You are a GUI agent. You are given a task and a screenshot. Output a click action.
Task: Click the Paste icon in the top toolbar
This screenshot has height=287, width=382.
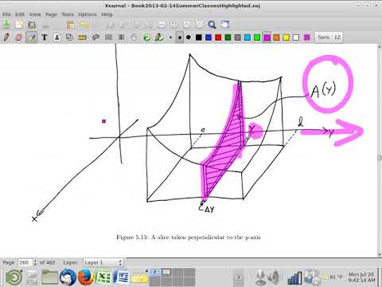[x=71, y=25]
